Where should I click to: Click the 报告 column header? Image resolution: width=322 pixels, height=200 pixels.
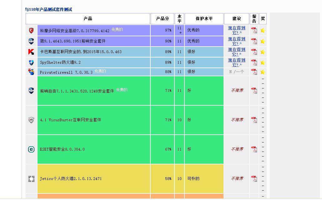click(254, 19)
